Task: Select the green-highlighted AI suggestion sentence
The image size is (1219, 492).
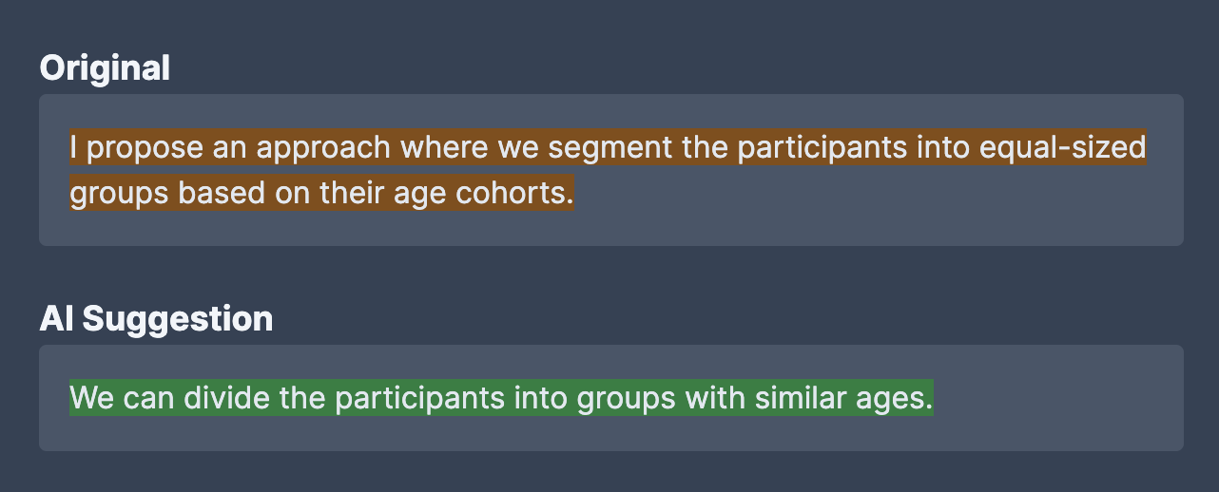Action: pos(501,399)
